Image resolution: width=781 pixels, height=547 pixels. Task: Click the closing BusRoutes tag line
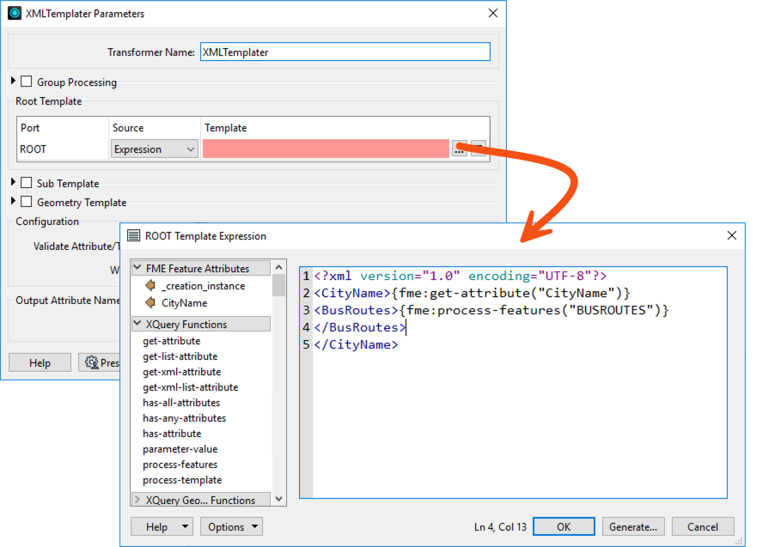360,327
